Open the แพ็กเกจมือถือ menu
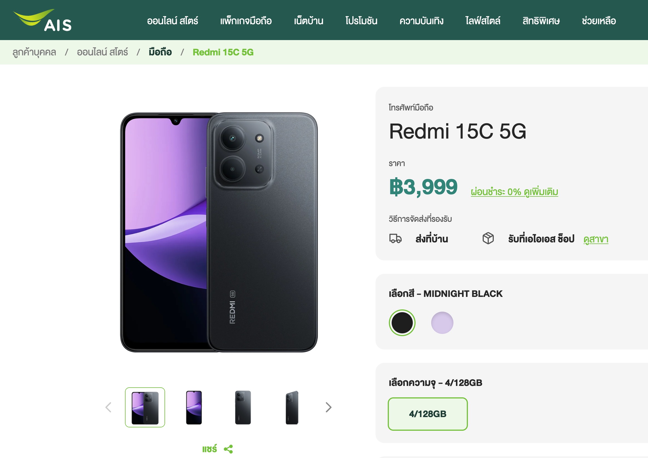This screenshot has height=458, width=648. [x=246, y=21]
